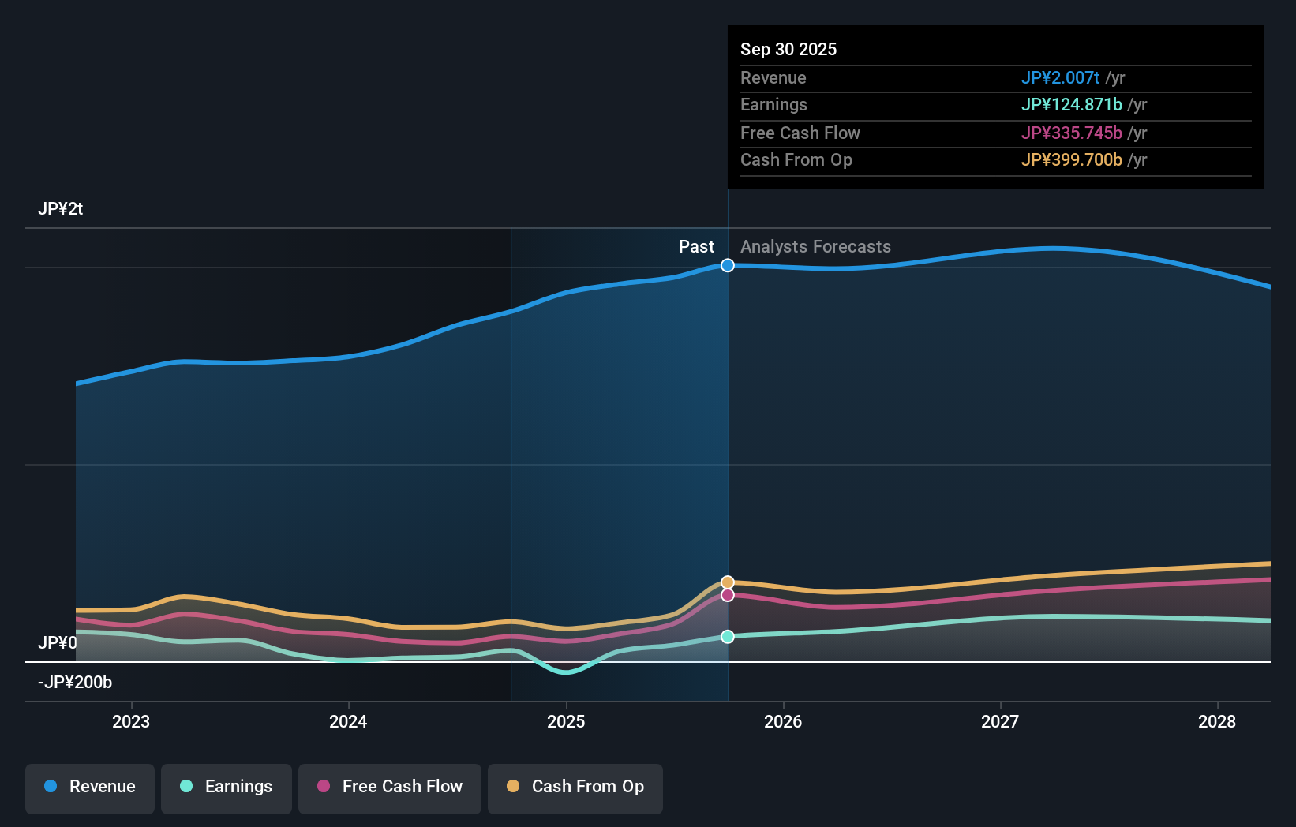
Task: Click the Cash From Op marker on chart
Action: click(727, 582)
